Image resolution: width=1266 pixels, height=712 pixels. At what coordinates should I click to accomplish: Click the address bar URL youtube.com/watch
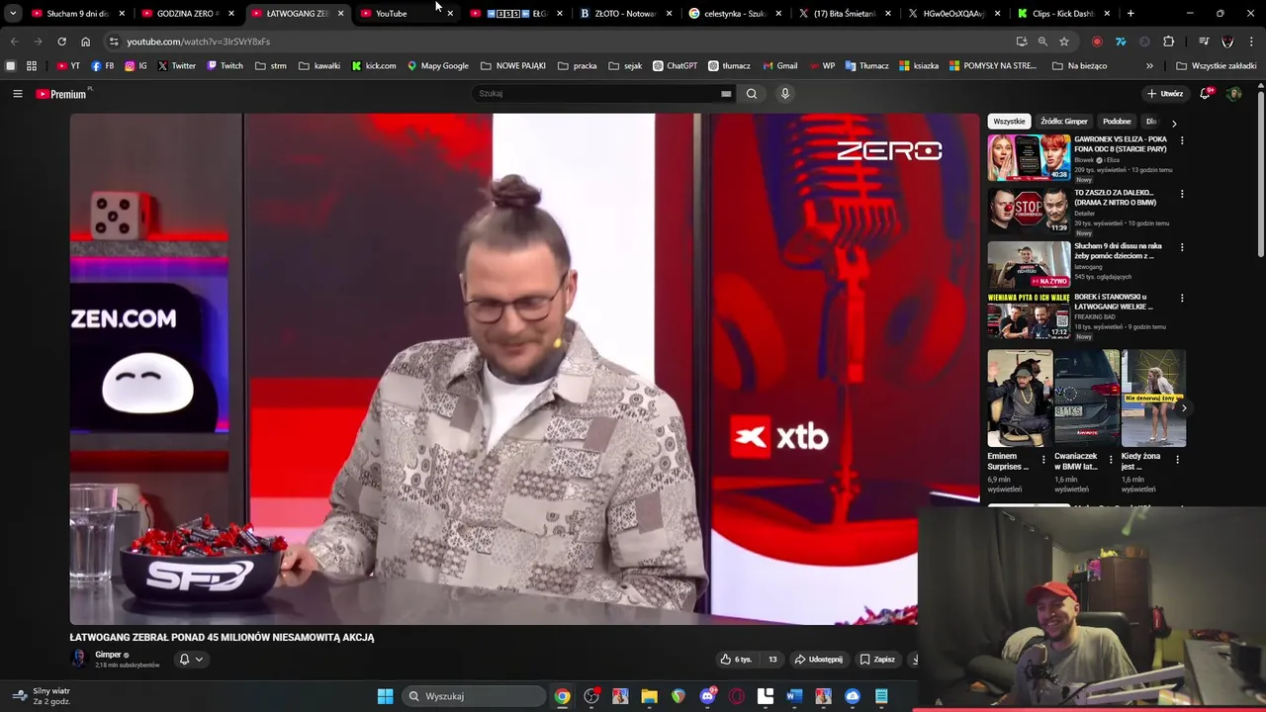198,42
